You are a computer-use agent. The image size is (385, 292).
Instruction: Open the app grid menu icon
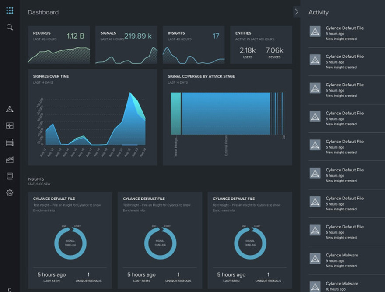(x=10, y=11)
